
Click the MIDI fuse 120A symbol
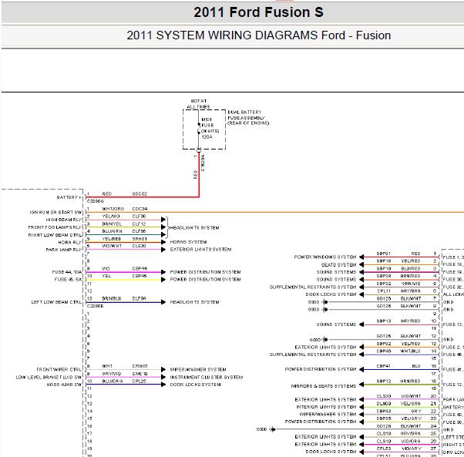click(x=199, y=128)
